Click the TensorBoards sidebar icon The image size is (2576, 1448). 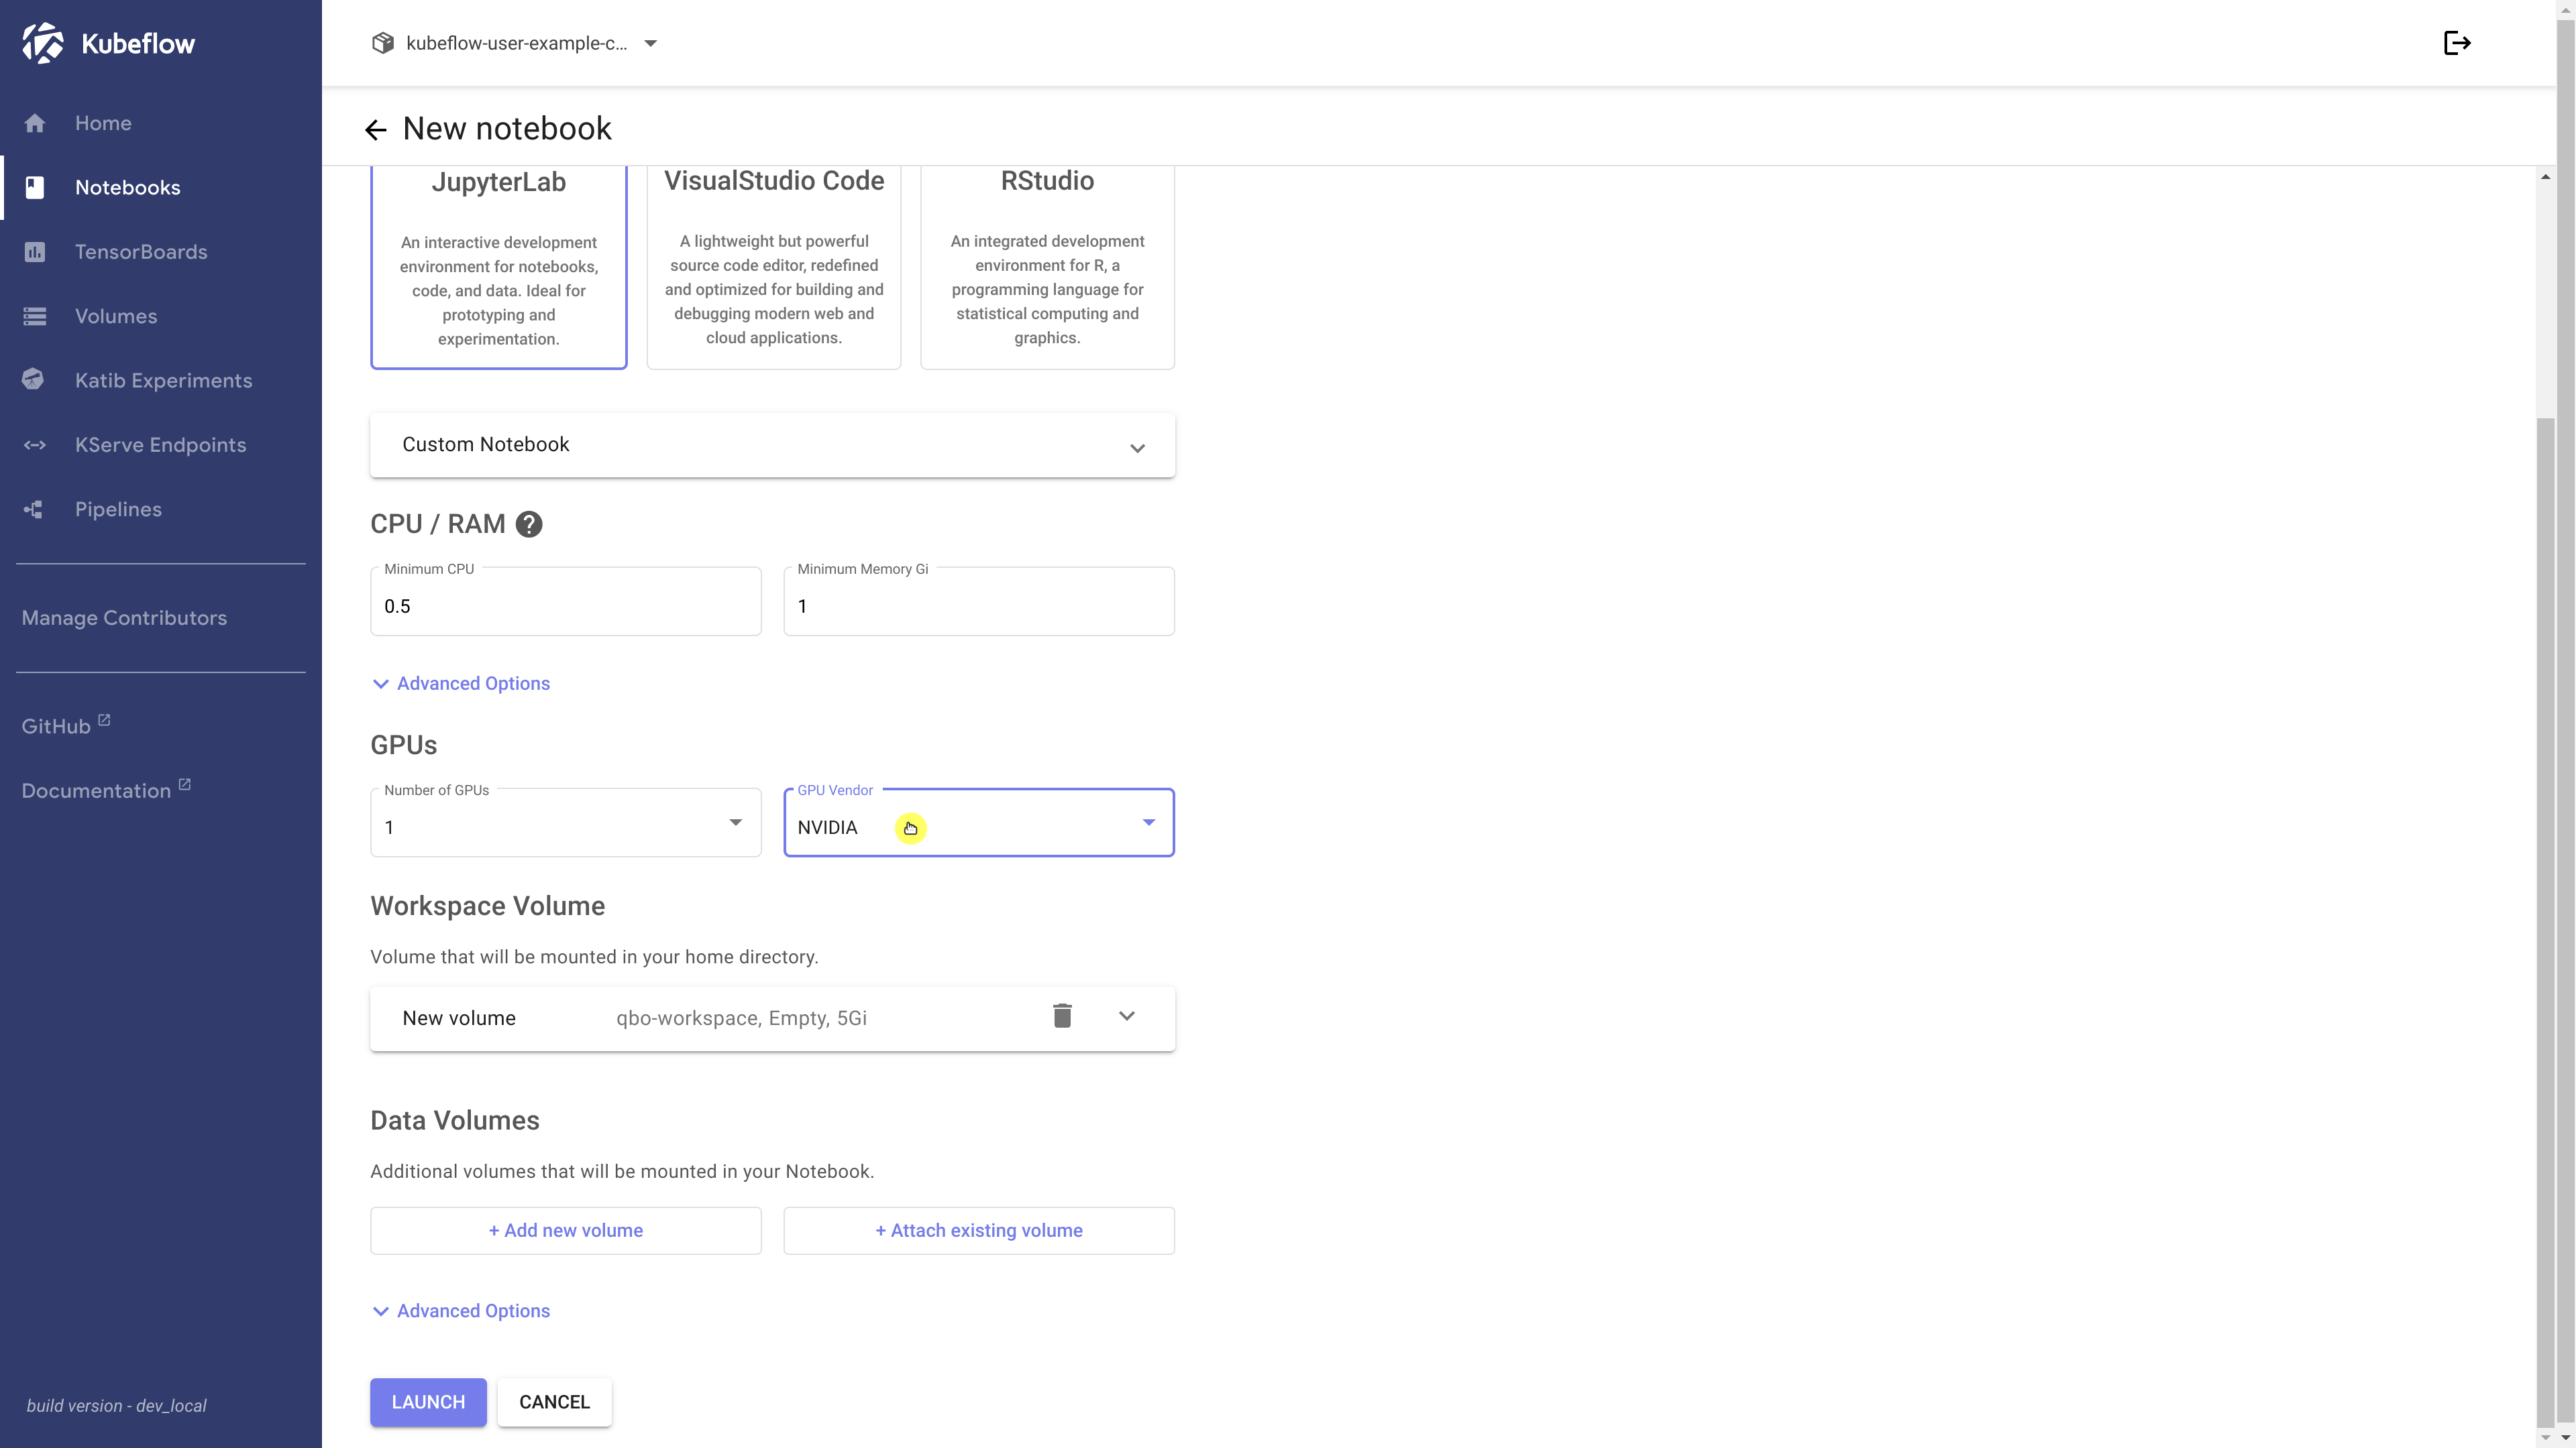35,252
